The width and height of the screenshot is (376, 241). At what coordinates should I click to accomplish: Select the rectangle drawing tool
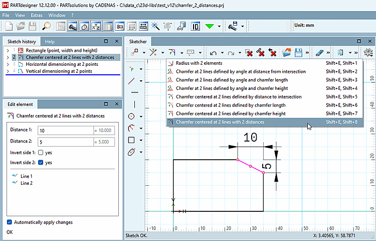pos(131,140)
